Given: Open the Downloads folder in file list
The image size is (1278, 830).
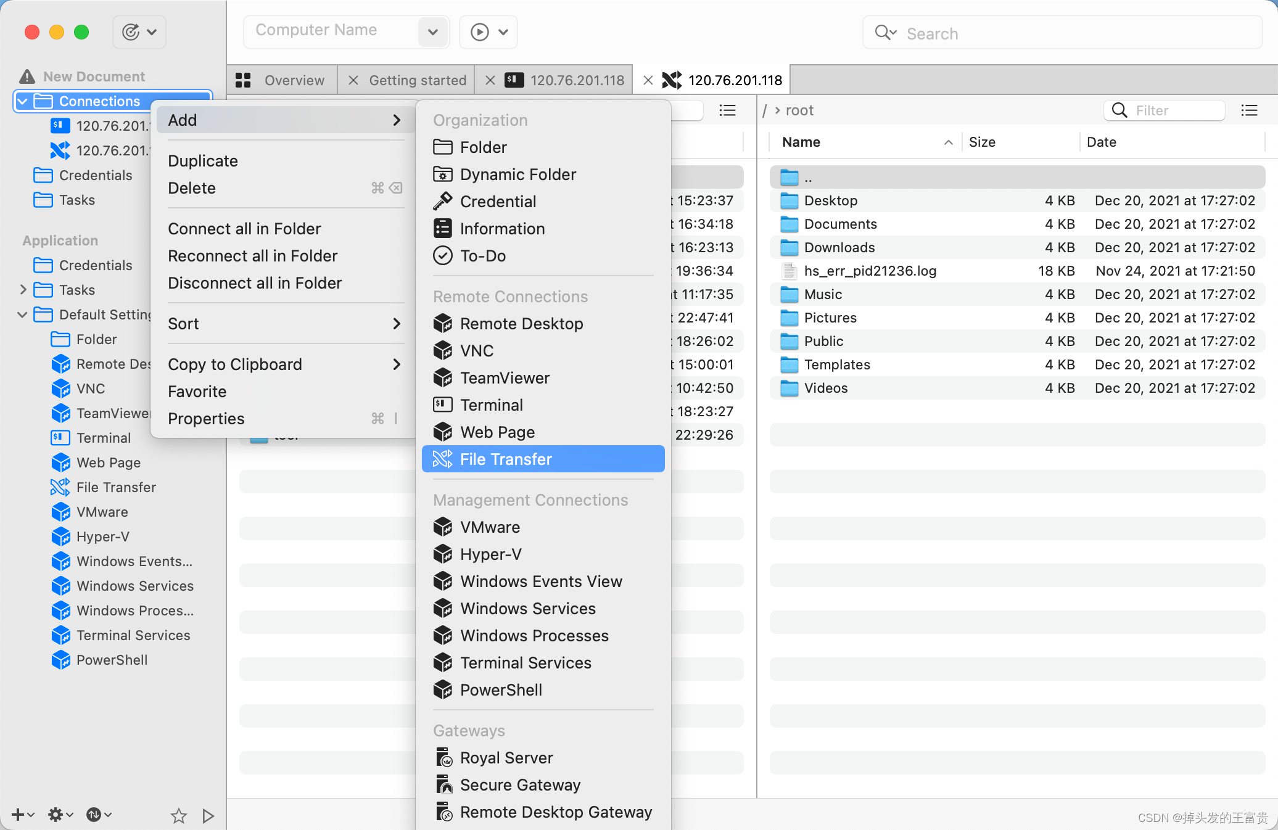Looking at the screenshot, I should (839, 247).
